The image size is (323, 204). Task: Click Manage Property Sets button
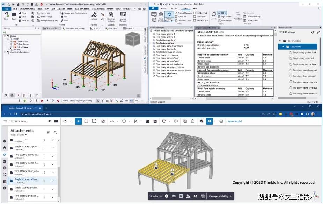point(47,21)
